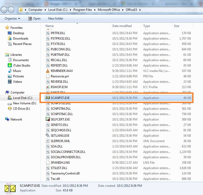203x195 pixels.
Task: Click the SCANPST.EXE broken envelope icon in list
Action: click(x=48, y=98)
